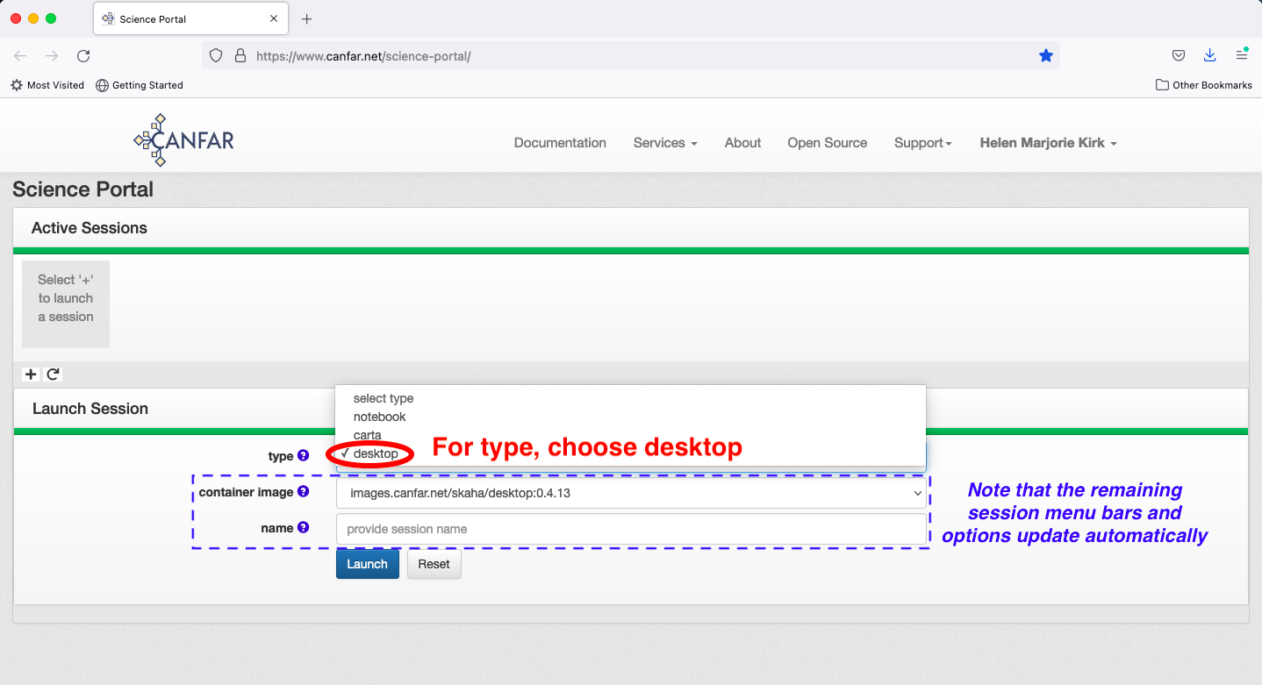Click the 'Select + to launch a session' placeholder
The width and height of the screenshot is (1262, 685).
coord(66,304)
